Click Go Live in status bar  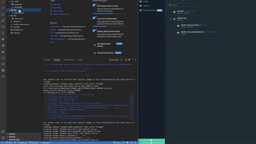[x=117, y=142]
